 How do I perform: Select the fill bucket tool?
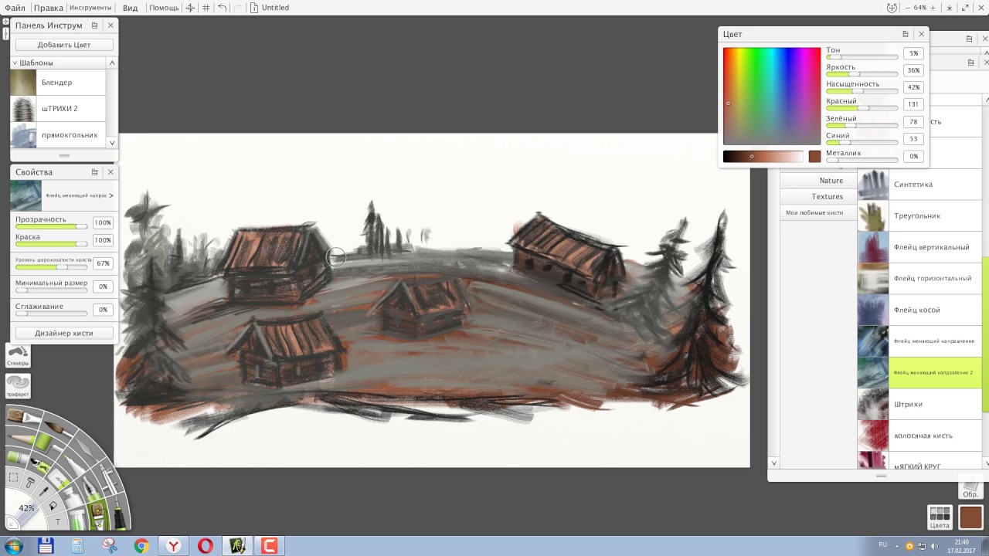(x=53, y=506)
